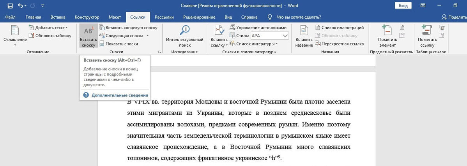The image size is (467, 166).
Task: Share the document via Поделиться
Action: coord(454,17)
